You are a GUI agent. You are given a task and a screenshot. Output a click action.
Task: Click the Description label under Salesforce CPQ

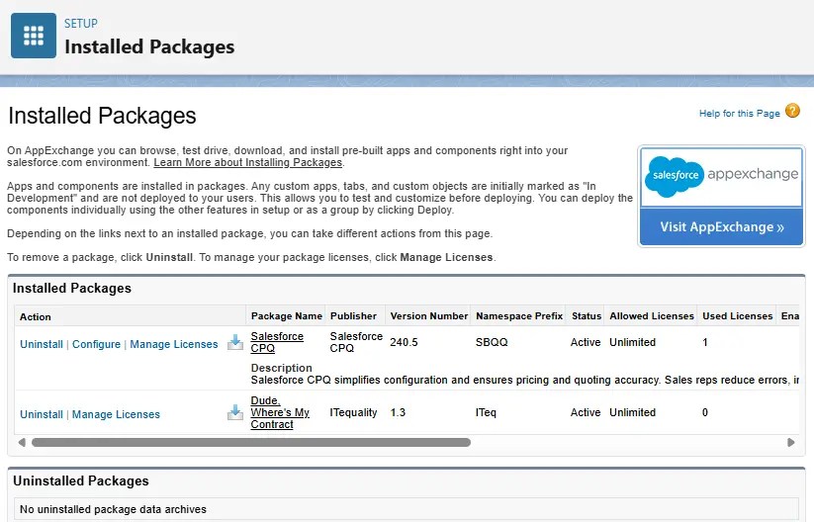click(281, 368)
